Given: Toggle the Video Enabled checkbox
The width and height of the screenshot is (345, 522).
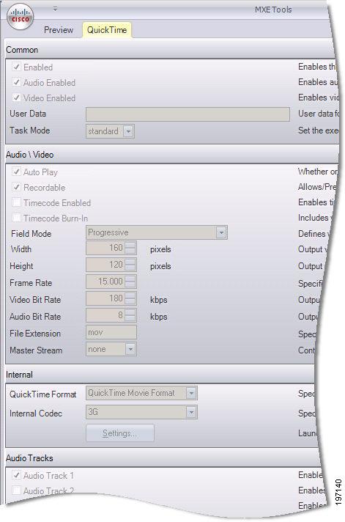Looking at the screenshot, I should 16,98.
